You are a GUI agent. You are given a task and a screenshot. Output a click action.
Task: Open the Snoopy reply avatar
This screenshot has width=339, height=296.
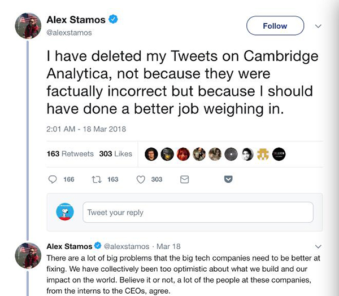pyautogui.click(x=65, y=212)
